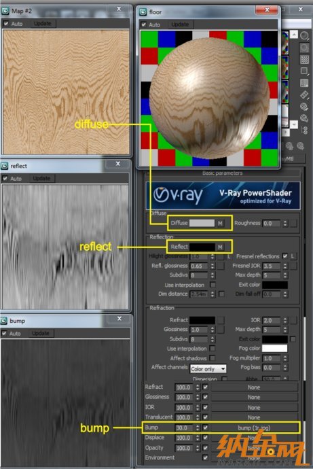Click Glossiness map None slot button
This screenshot has width=313, height=469.
tap(254, 397)
